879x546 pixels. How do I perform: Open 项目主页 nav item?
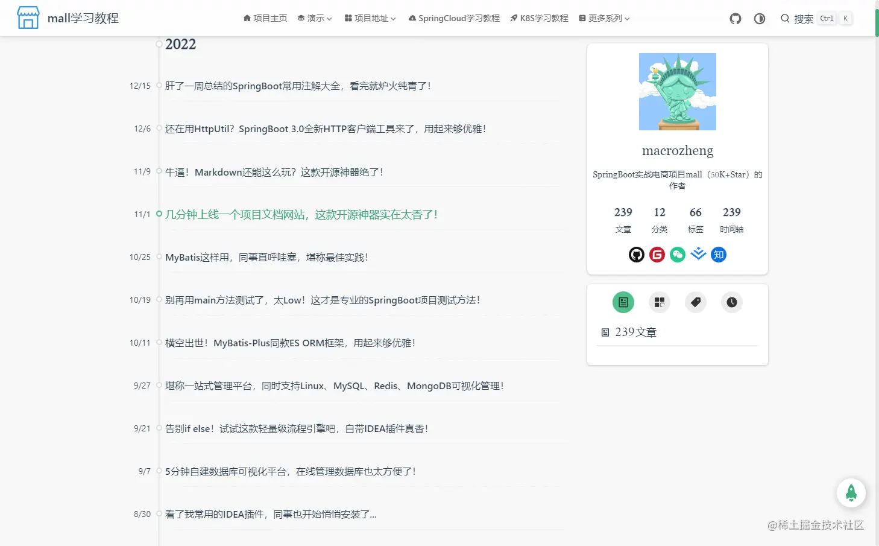[265, 18]
